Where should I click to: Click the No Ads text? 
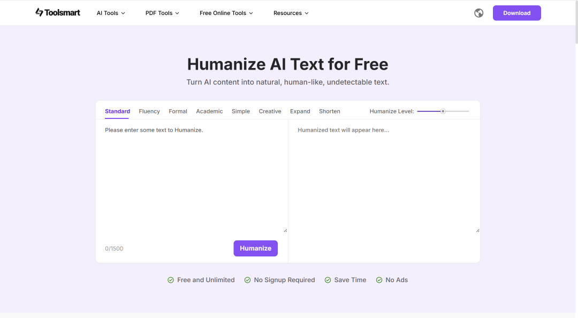coord(397,280)
